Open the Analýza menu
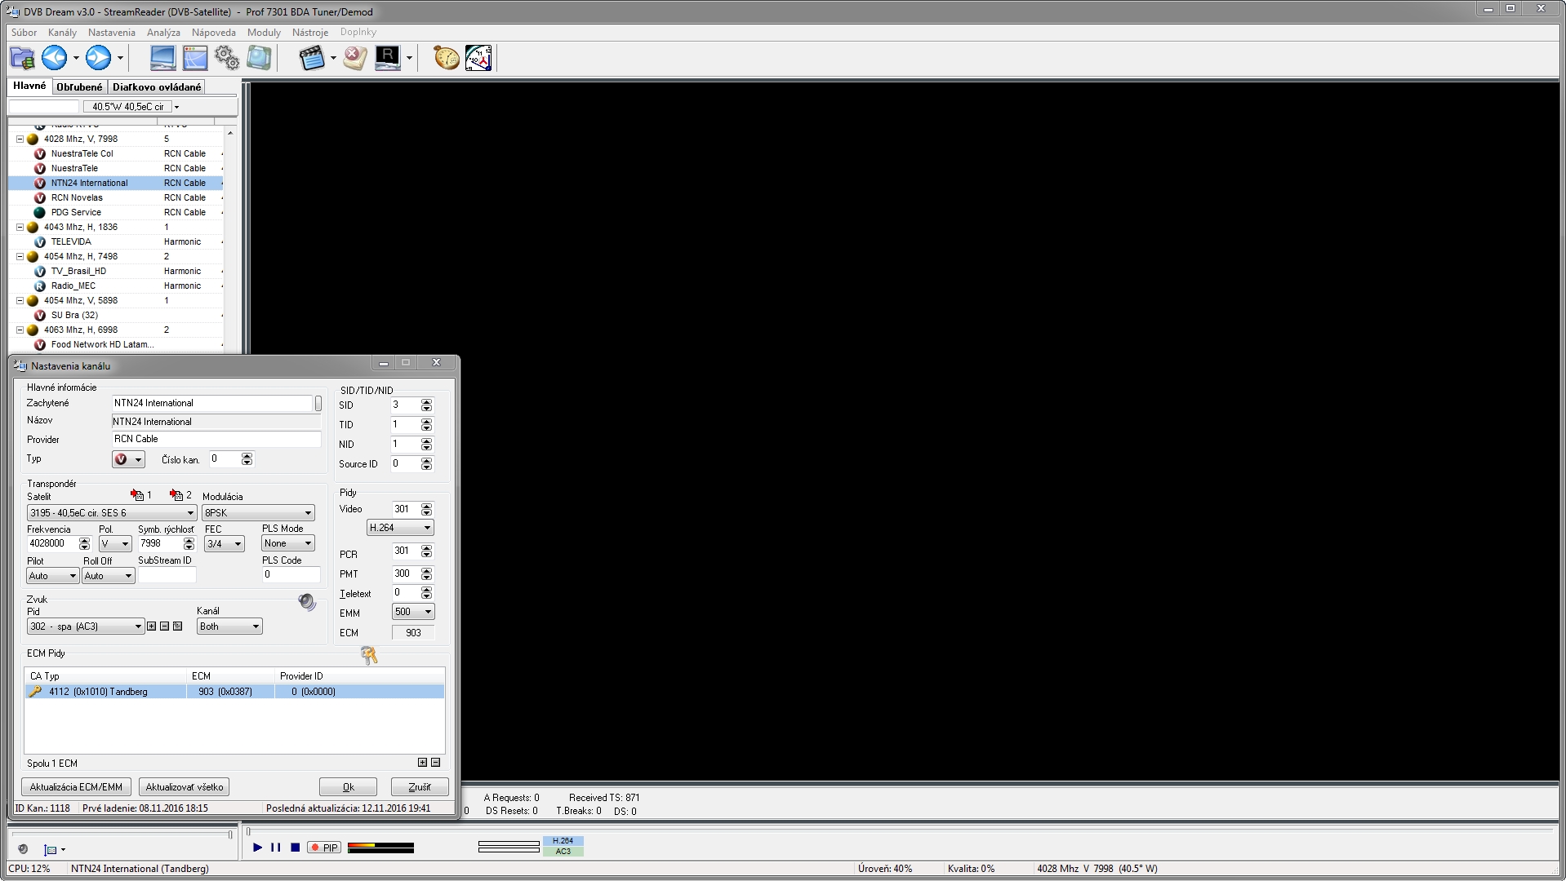This screenshot has height=881, width=1566. pos(163,33)
